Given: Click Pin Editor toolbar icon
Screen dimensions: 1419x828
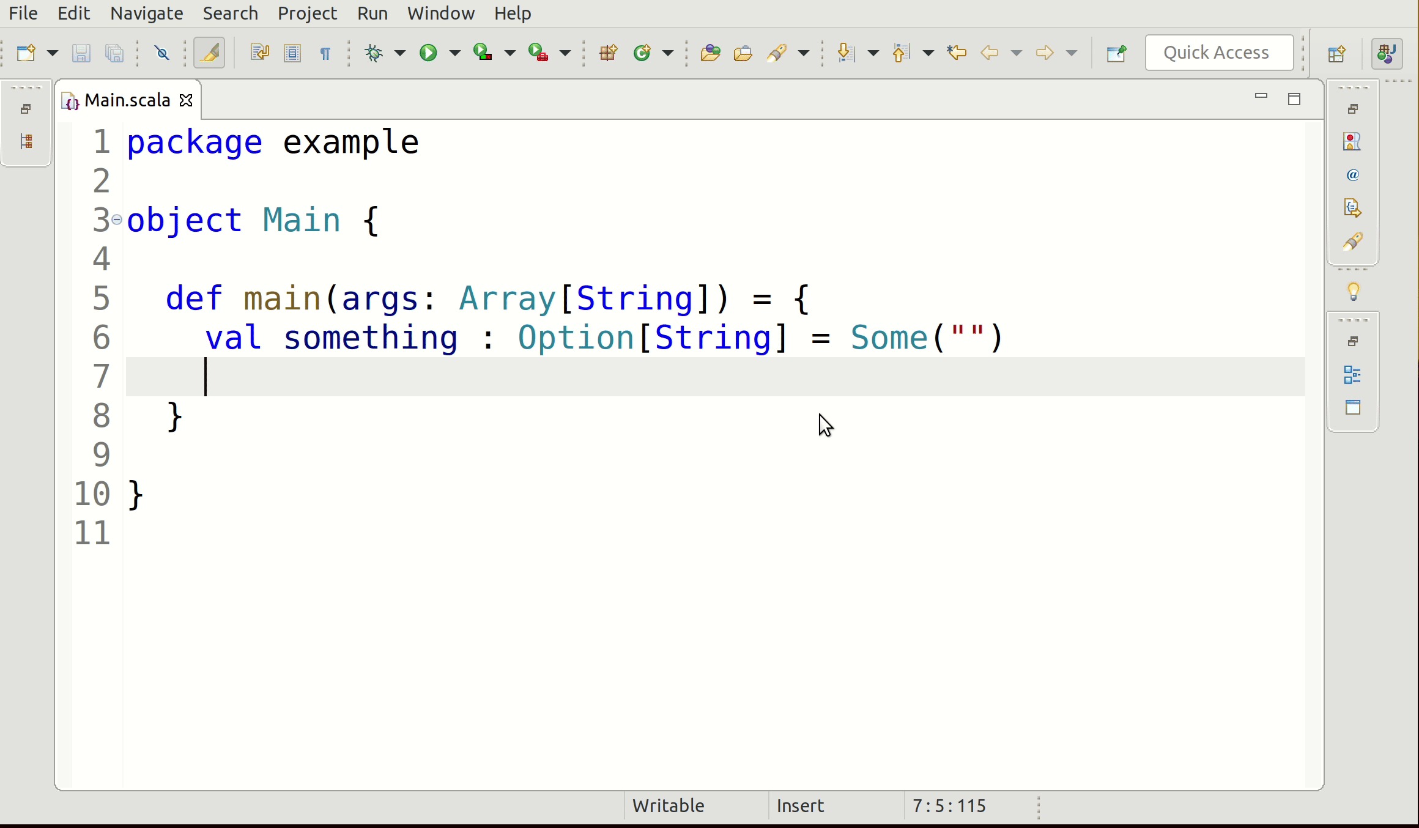Looking at the screenshot, I should pyautogui.click(x=1116, y=53).
